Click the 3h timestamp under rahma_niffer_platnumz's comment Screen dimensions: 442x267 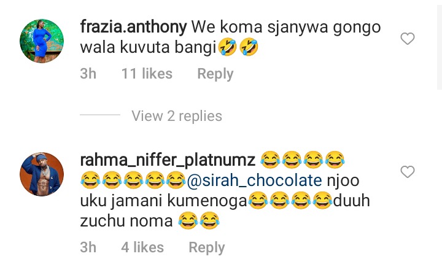click(88, 247)
